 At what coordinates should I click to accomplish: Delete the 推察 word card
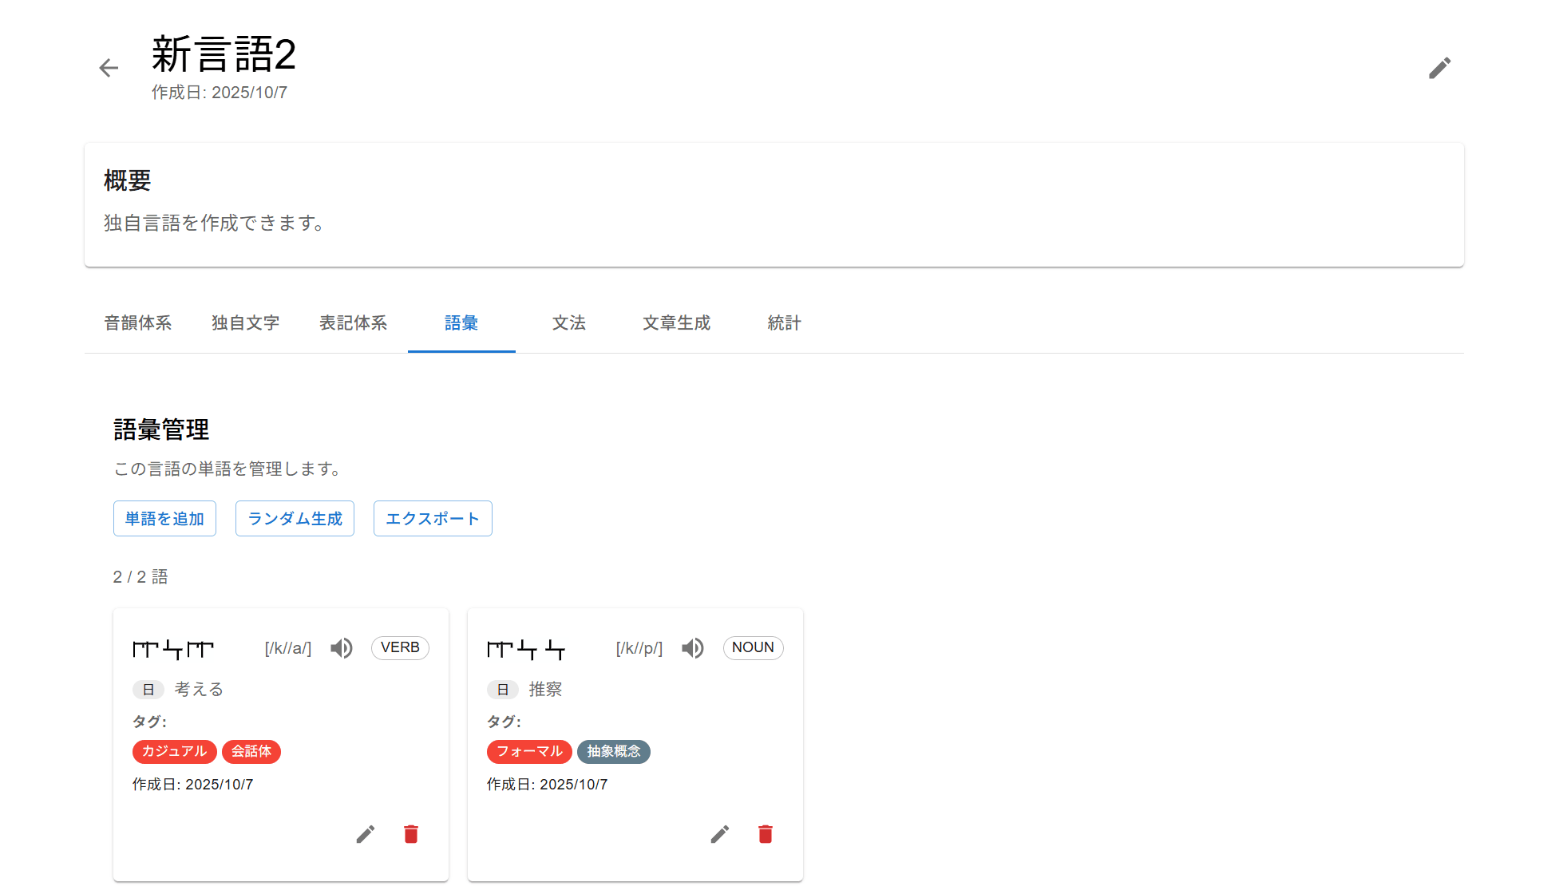click(x=766, y=834)
